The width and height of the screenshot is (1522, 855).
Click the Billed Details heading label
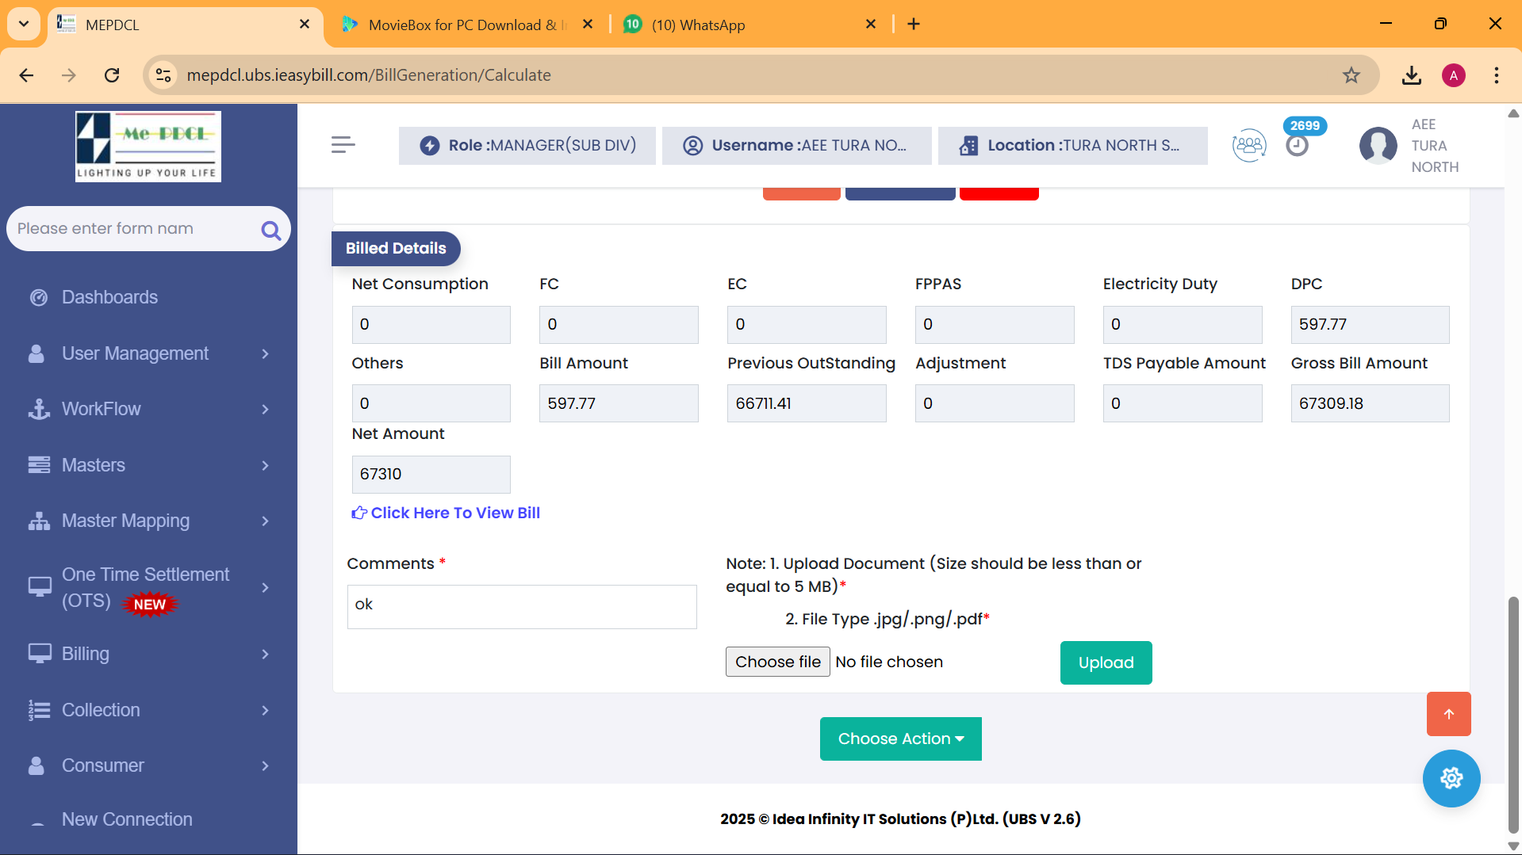[396, 248]
